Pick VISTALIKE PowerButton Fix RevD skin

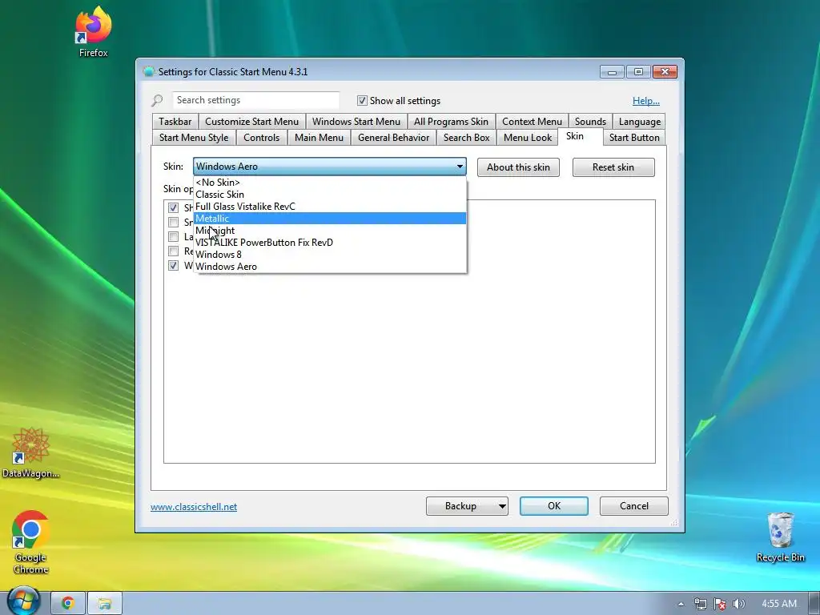(x=329, y=242)
